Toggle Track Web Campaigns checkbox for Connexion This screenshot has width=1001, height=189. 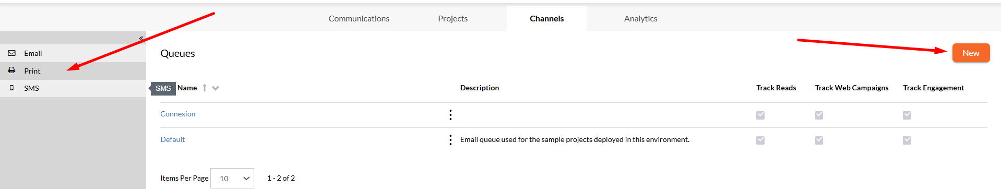[x=819, y=115]
